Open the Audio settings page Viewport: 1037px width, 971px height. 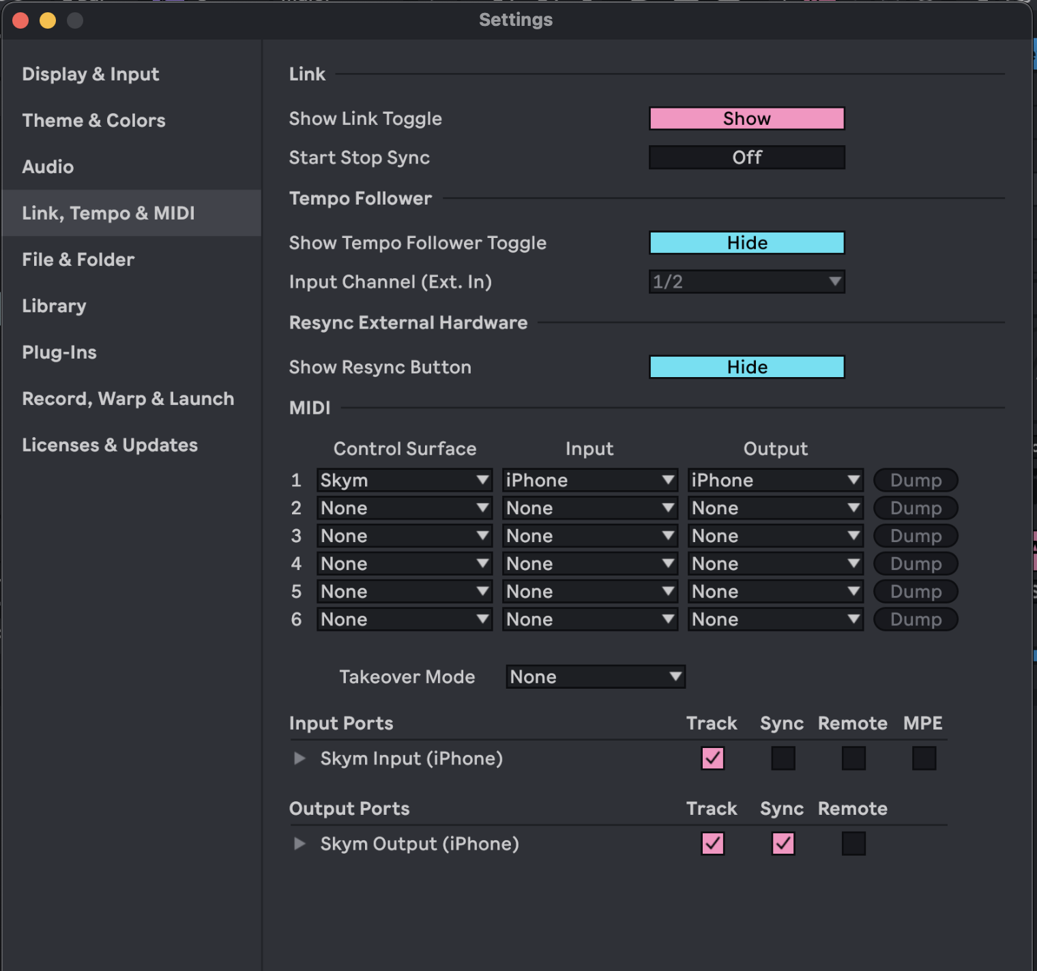click(48, 166)
